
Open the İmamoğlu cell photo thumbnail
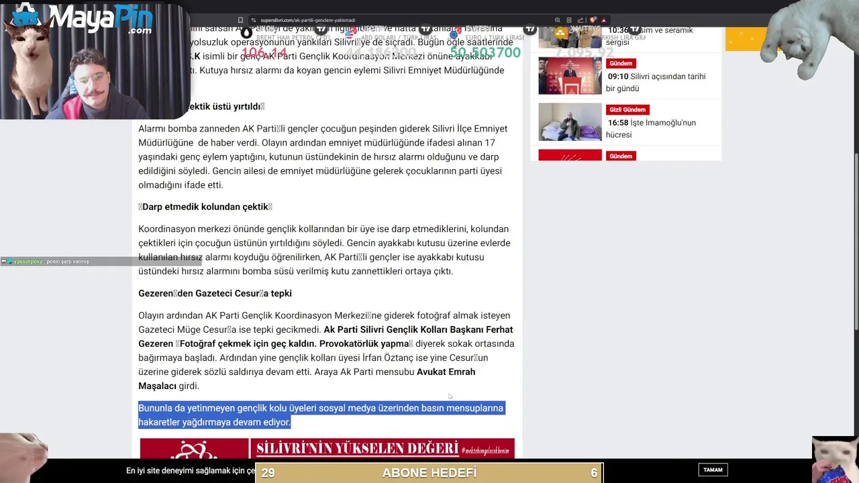(x=570, y=121)
